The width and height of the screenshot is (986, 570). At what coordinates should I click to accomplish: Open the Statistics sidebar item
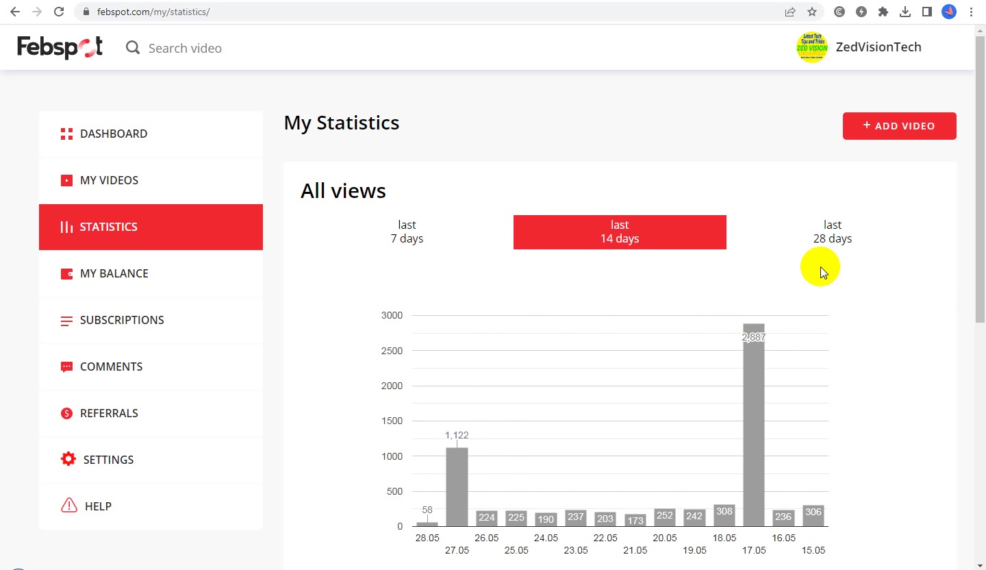click(151, 227)
